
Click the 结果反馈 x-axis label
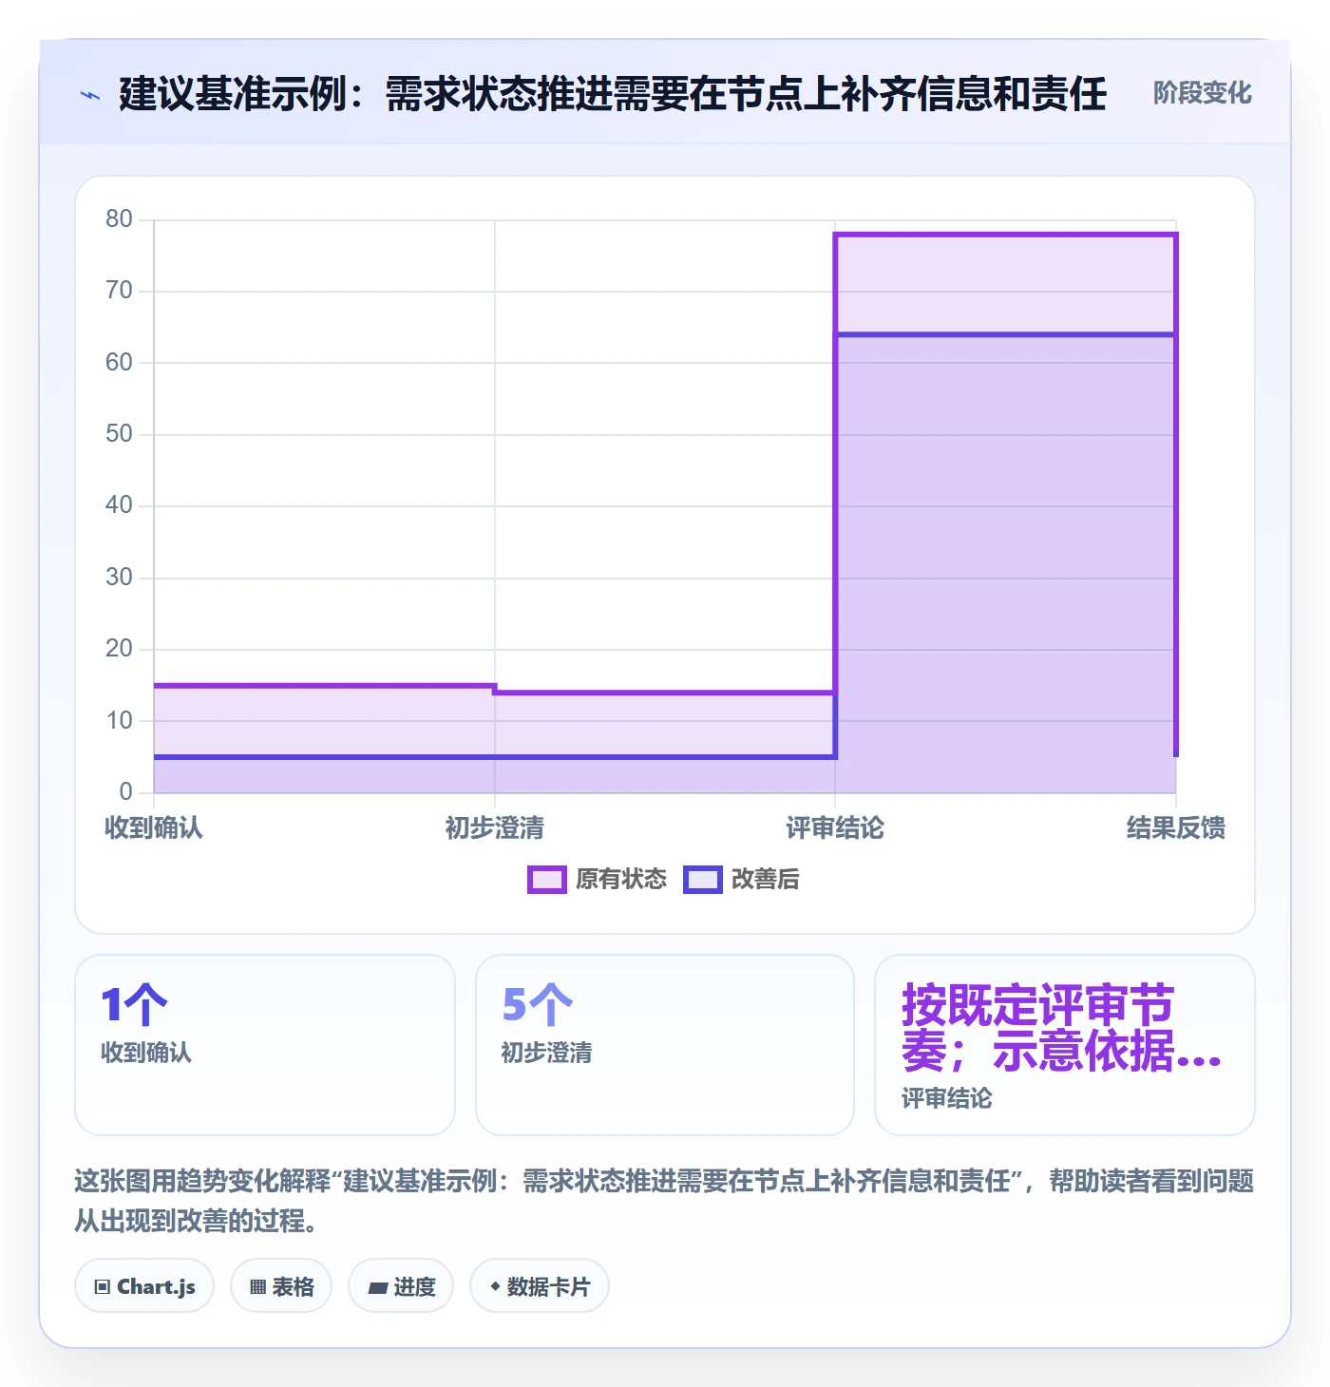click(1176, 828)
